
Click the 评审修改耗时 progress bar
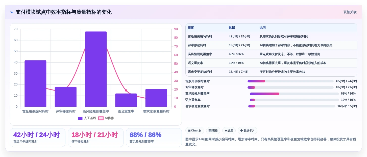click(290, 87)
